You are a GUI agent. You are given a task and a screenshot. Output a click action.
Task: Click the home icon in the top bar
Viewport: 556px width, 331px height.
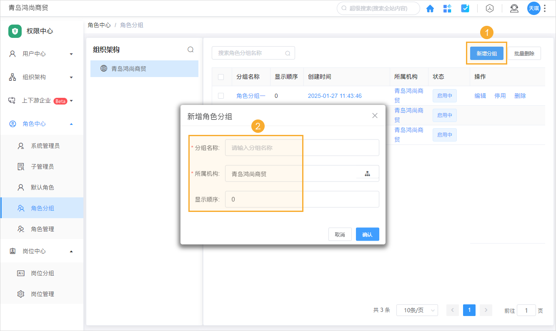coord(430,8)
